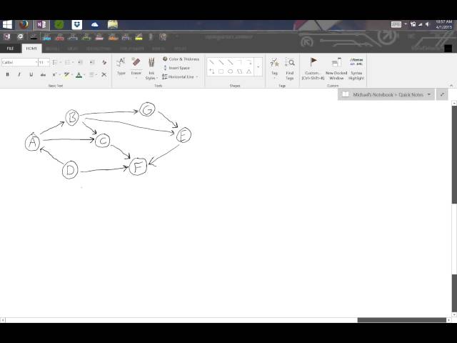Expand the paragraph alignment options
The height and width of the screenshot is (343, 457).
click(x=96, y=74)
